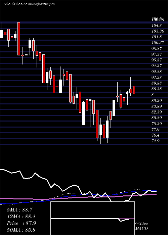Click the last red candlestick on the right
This screenshot has height=235, width=168.
click(x=134, y=90)
